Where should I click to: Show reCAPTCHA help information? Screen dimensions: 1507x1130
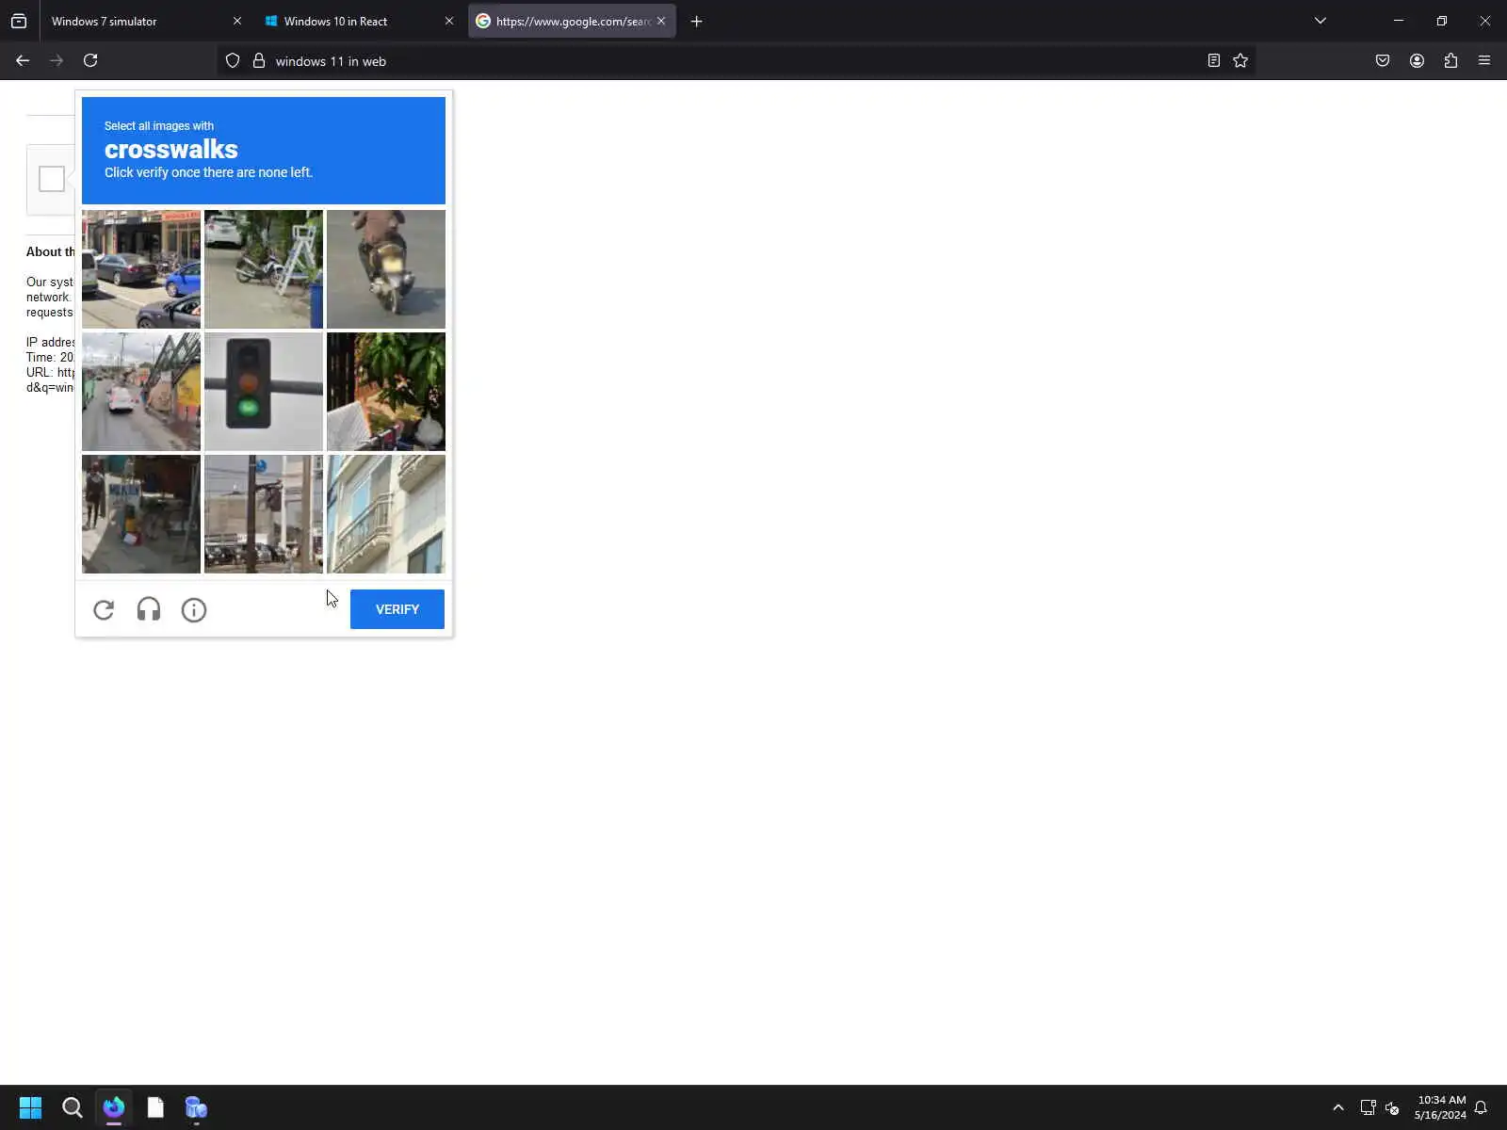[x=194, y=610]
